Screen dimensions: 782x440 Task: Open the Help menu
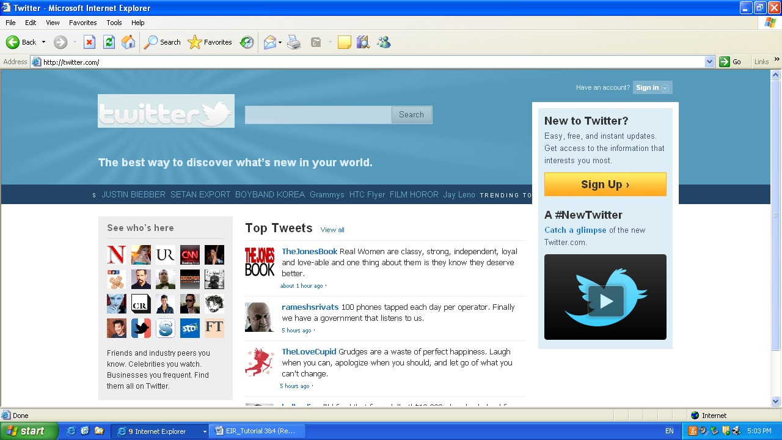tap(138, 23)
